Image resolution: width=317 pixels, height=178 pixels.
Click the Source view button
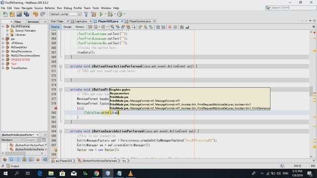(55, 27)
